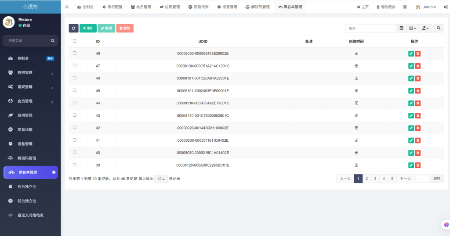This screenshot has width=450, height=236.
Task: Click the delete icon for ID 48
Action: click(x=418, y=54)
